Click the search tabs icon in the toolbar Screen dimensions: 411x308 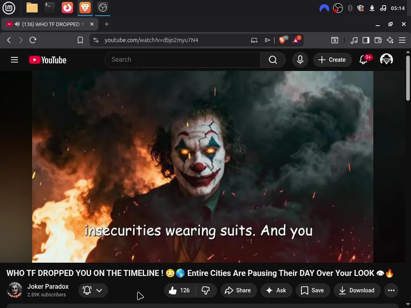coord(334,40)
